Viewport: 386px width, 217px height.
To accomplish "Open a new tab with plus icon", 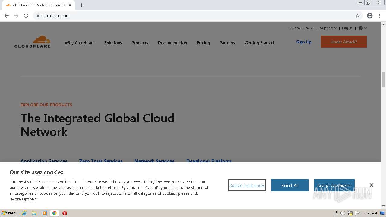I will click(81, 5).
